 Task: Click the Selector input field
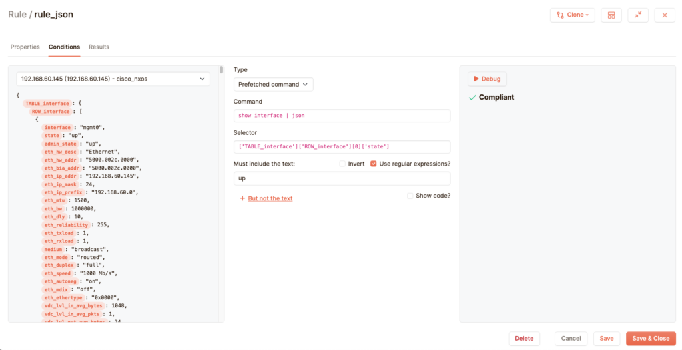tap(342, 146)
